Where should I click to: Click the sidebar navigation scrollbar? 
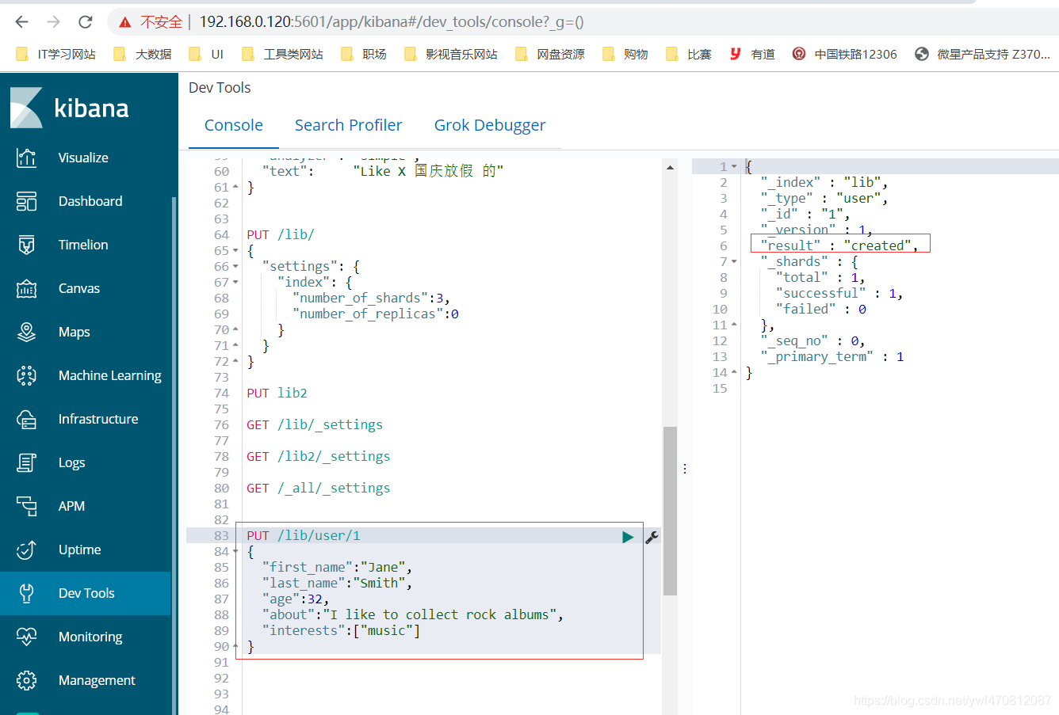pos(174,455)
